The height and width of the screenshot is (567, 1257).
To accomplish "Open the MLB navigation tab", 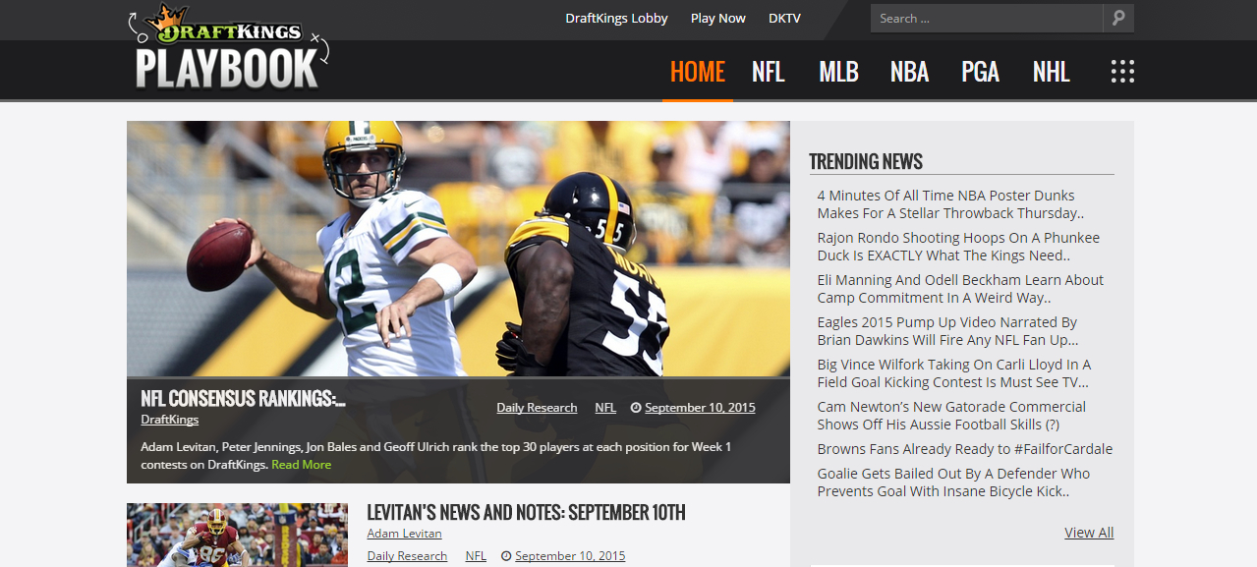I will pos(838,72).
